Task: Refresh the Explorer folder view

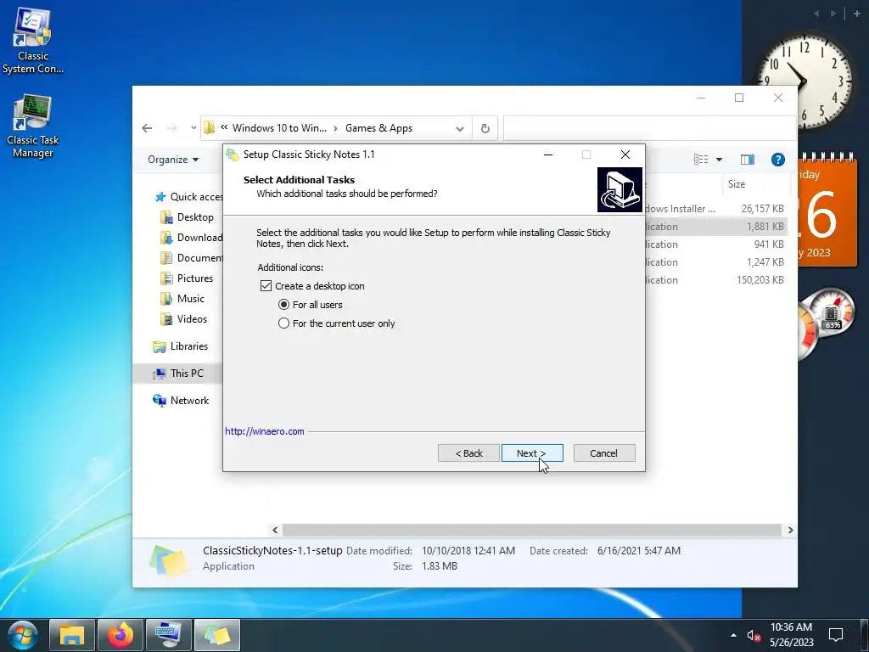Action: (x=485, y=128)
